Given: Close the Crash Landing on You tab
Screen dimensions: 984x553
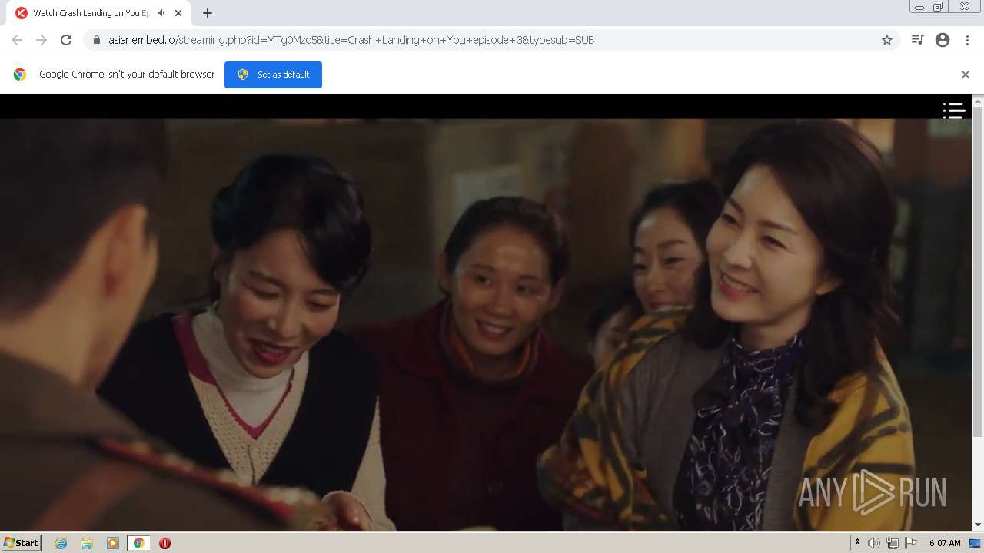Looking at the screenshot, I should coord(179,13).
